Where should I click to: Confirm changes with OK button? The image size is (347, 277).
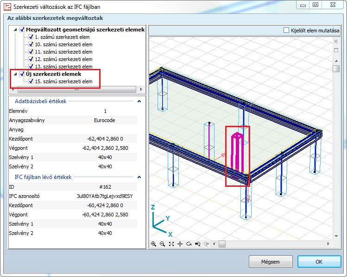[x=319, y=262]
